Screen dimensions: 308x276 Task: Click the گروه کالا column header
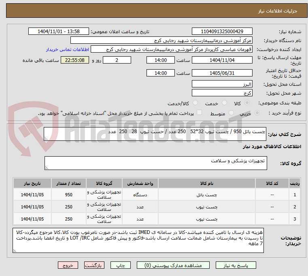(x=104, y=183)
